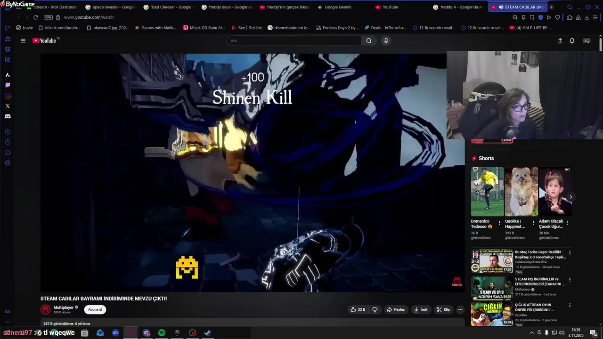Click the YouTube search magnifier button

click(x=369, y=40)
